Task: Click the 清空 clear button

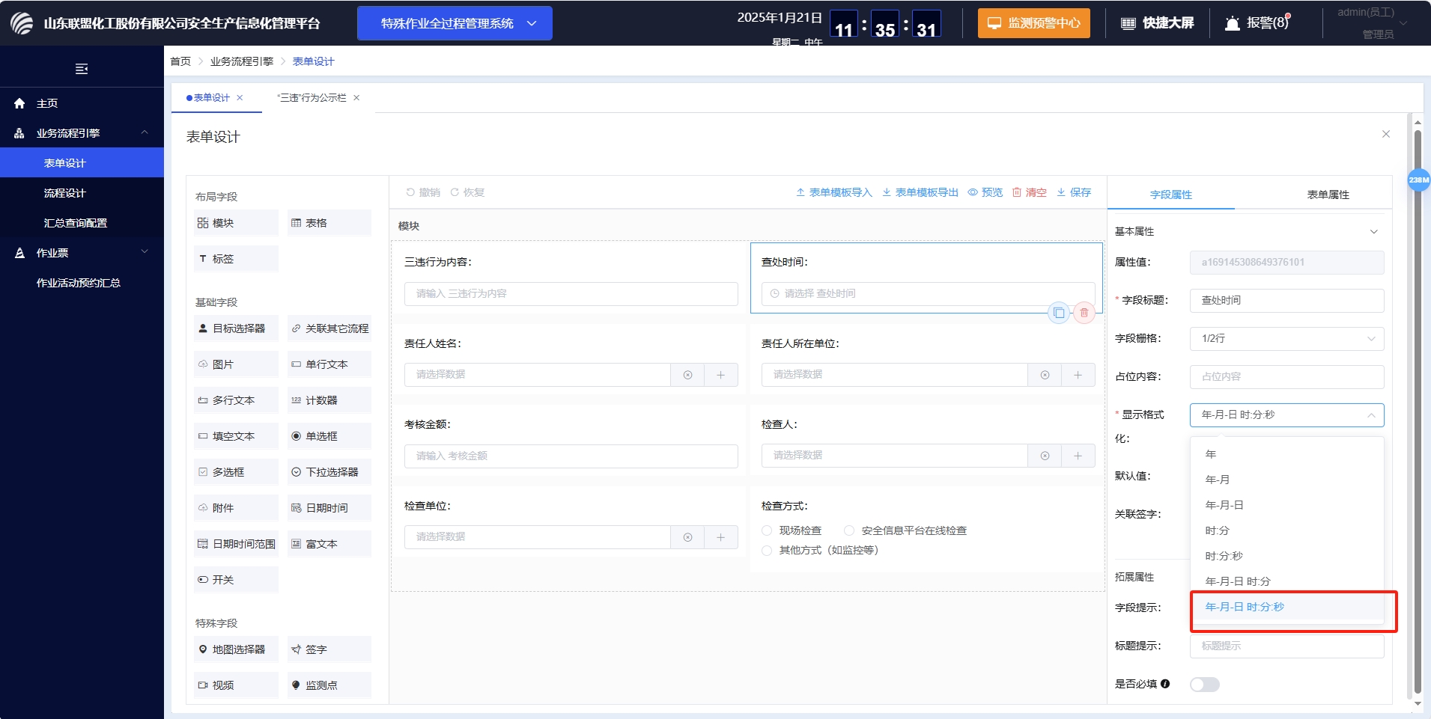Action: point(1030,192)
